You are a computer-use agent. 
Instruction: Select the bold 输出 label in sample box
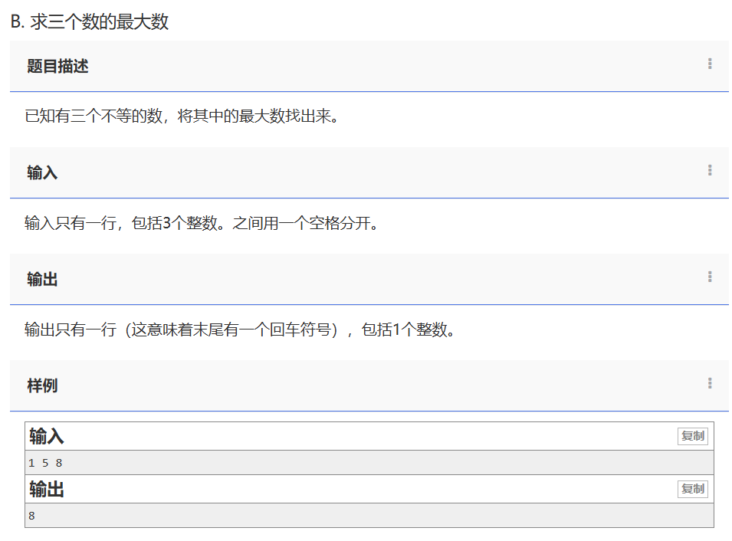pos(47,490)
